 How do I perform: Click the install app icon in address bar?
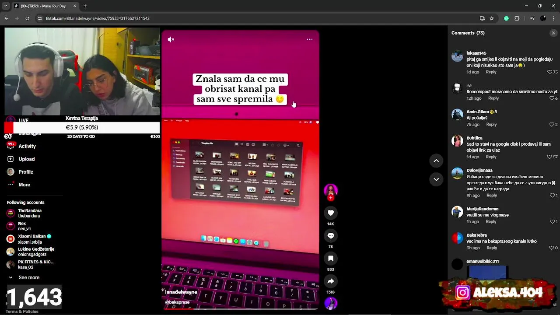482,18
